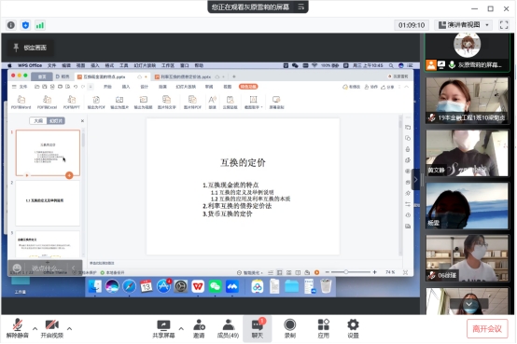This screenshot has height=344, width=517.
Task: Open the 应用 apps icon
Action: click(x=323, y=328)
